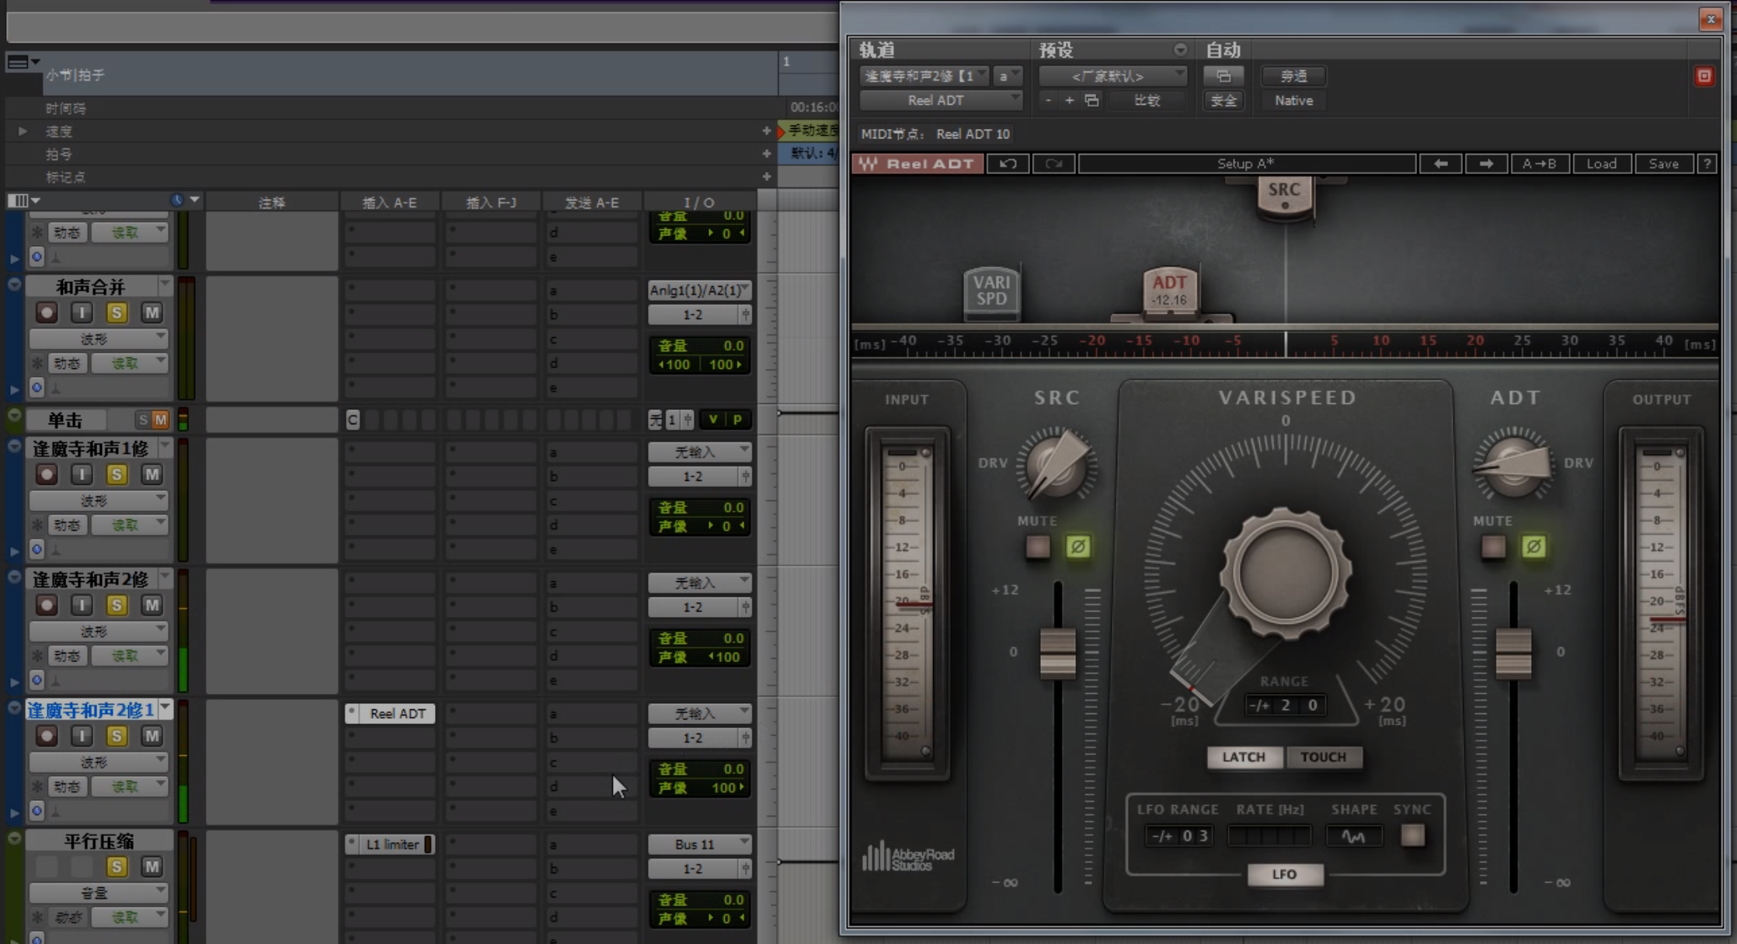Load the next preset with right arrow
Viewport: 1737px width, 944px height.
click(1486, 164)
